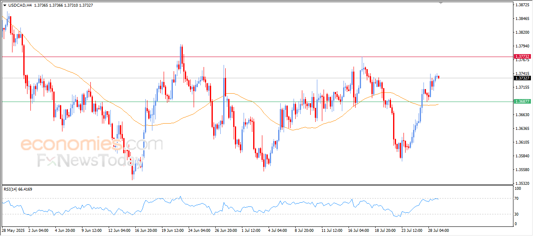Screen dimensions: 533x236
Task: Click the 26 Jun 20:00 time label
Action: pos(227,230)
